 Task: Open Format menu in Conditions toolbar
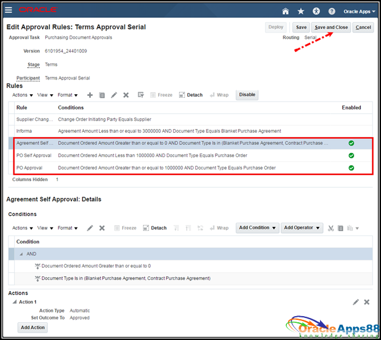click(x=68, y=228)
